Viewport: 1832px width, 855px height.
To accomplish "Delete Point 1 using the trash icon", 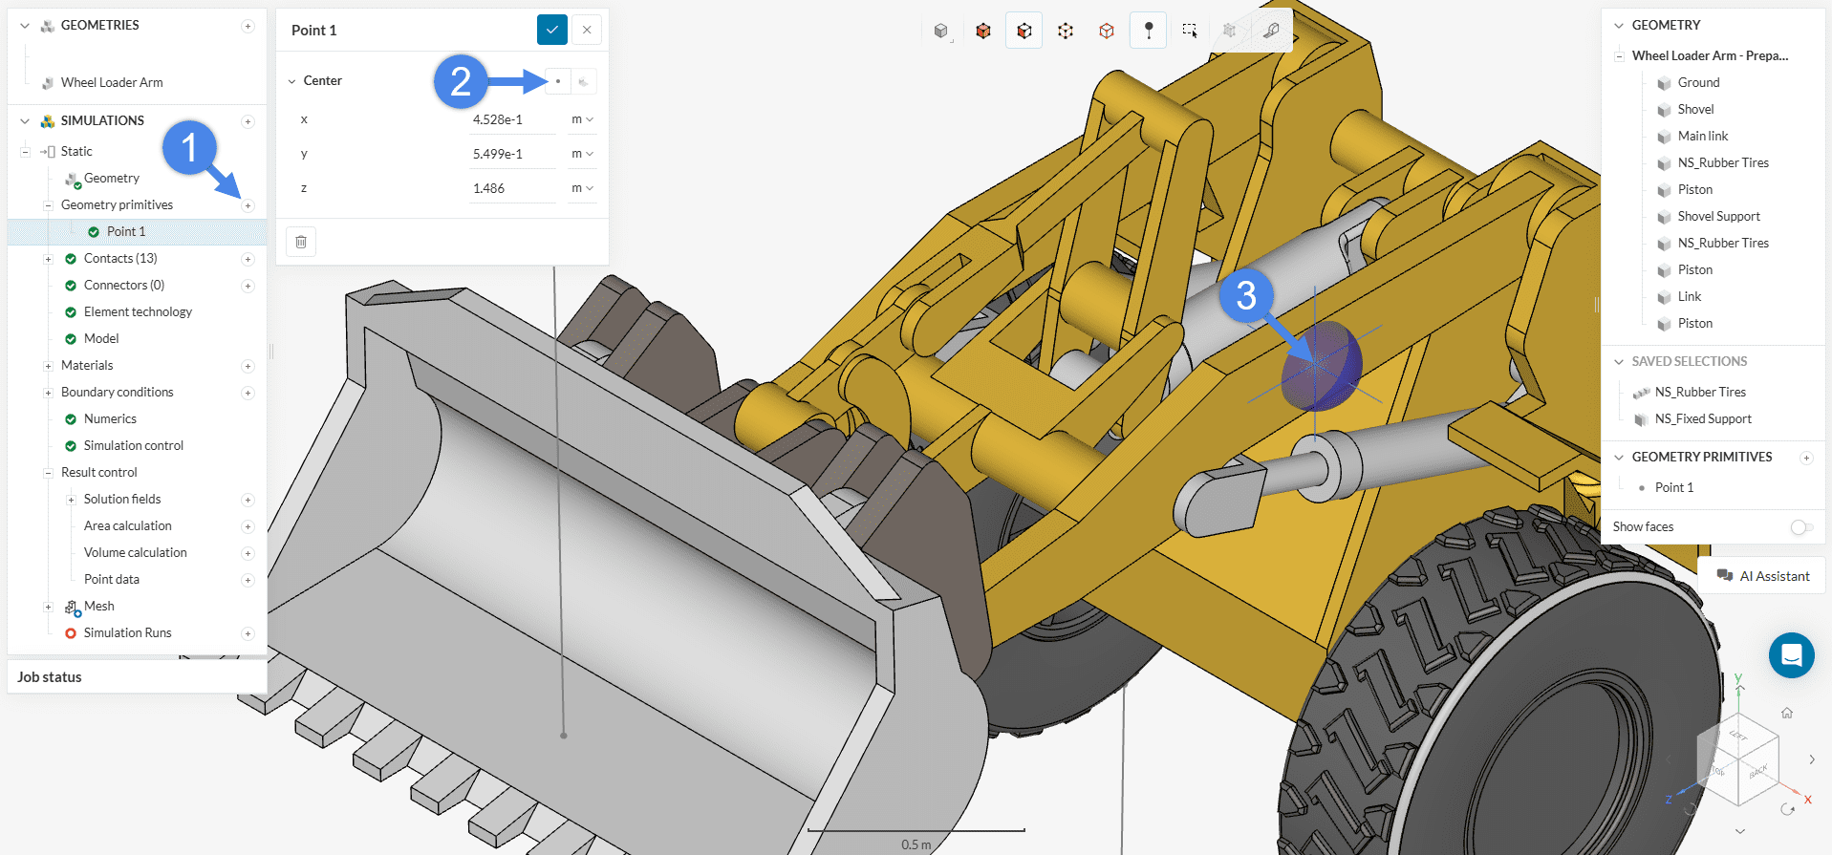I will [301, 242].
